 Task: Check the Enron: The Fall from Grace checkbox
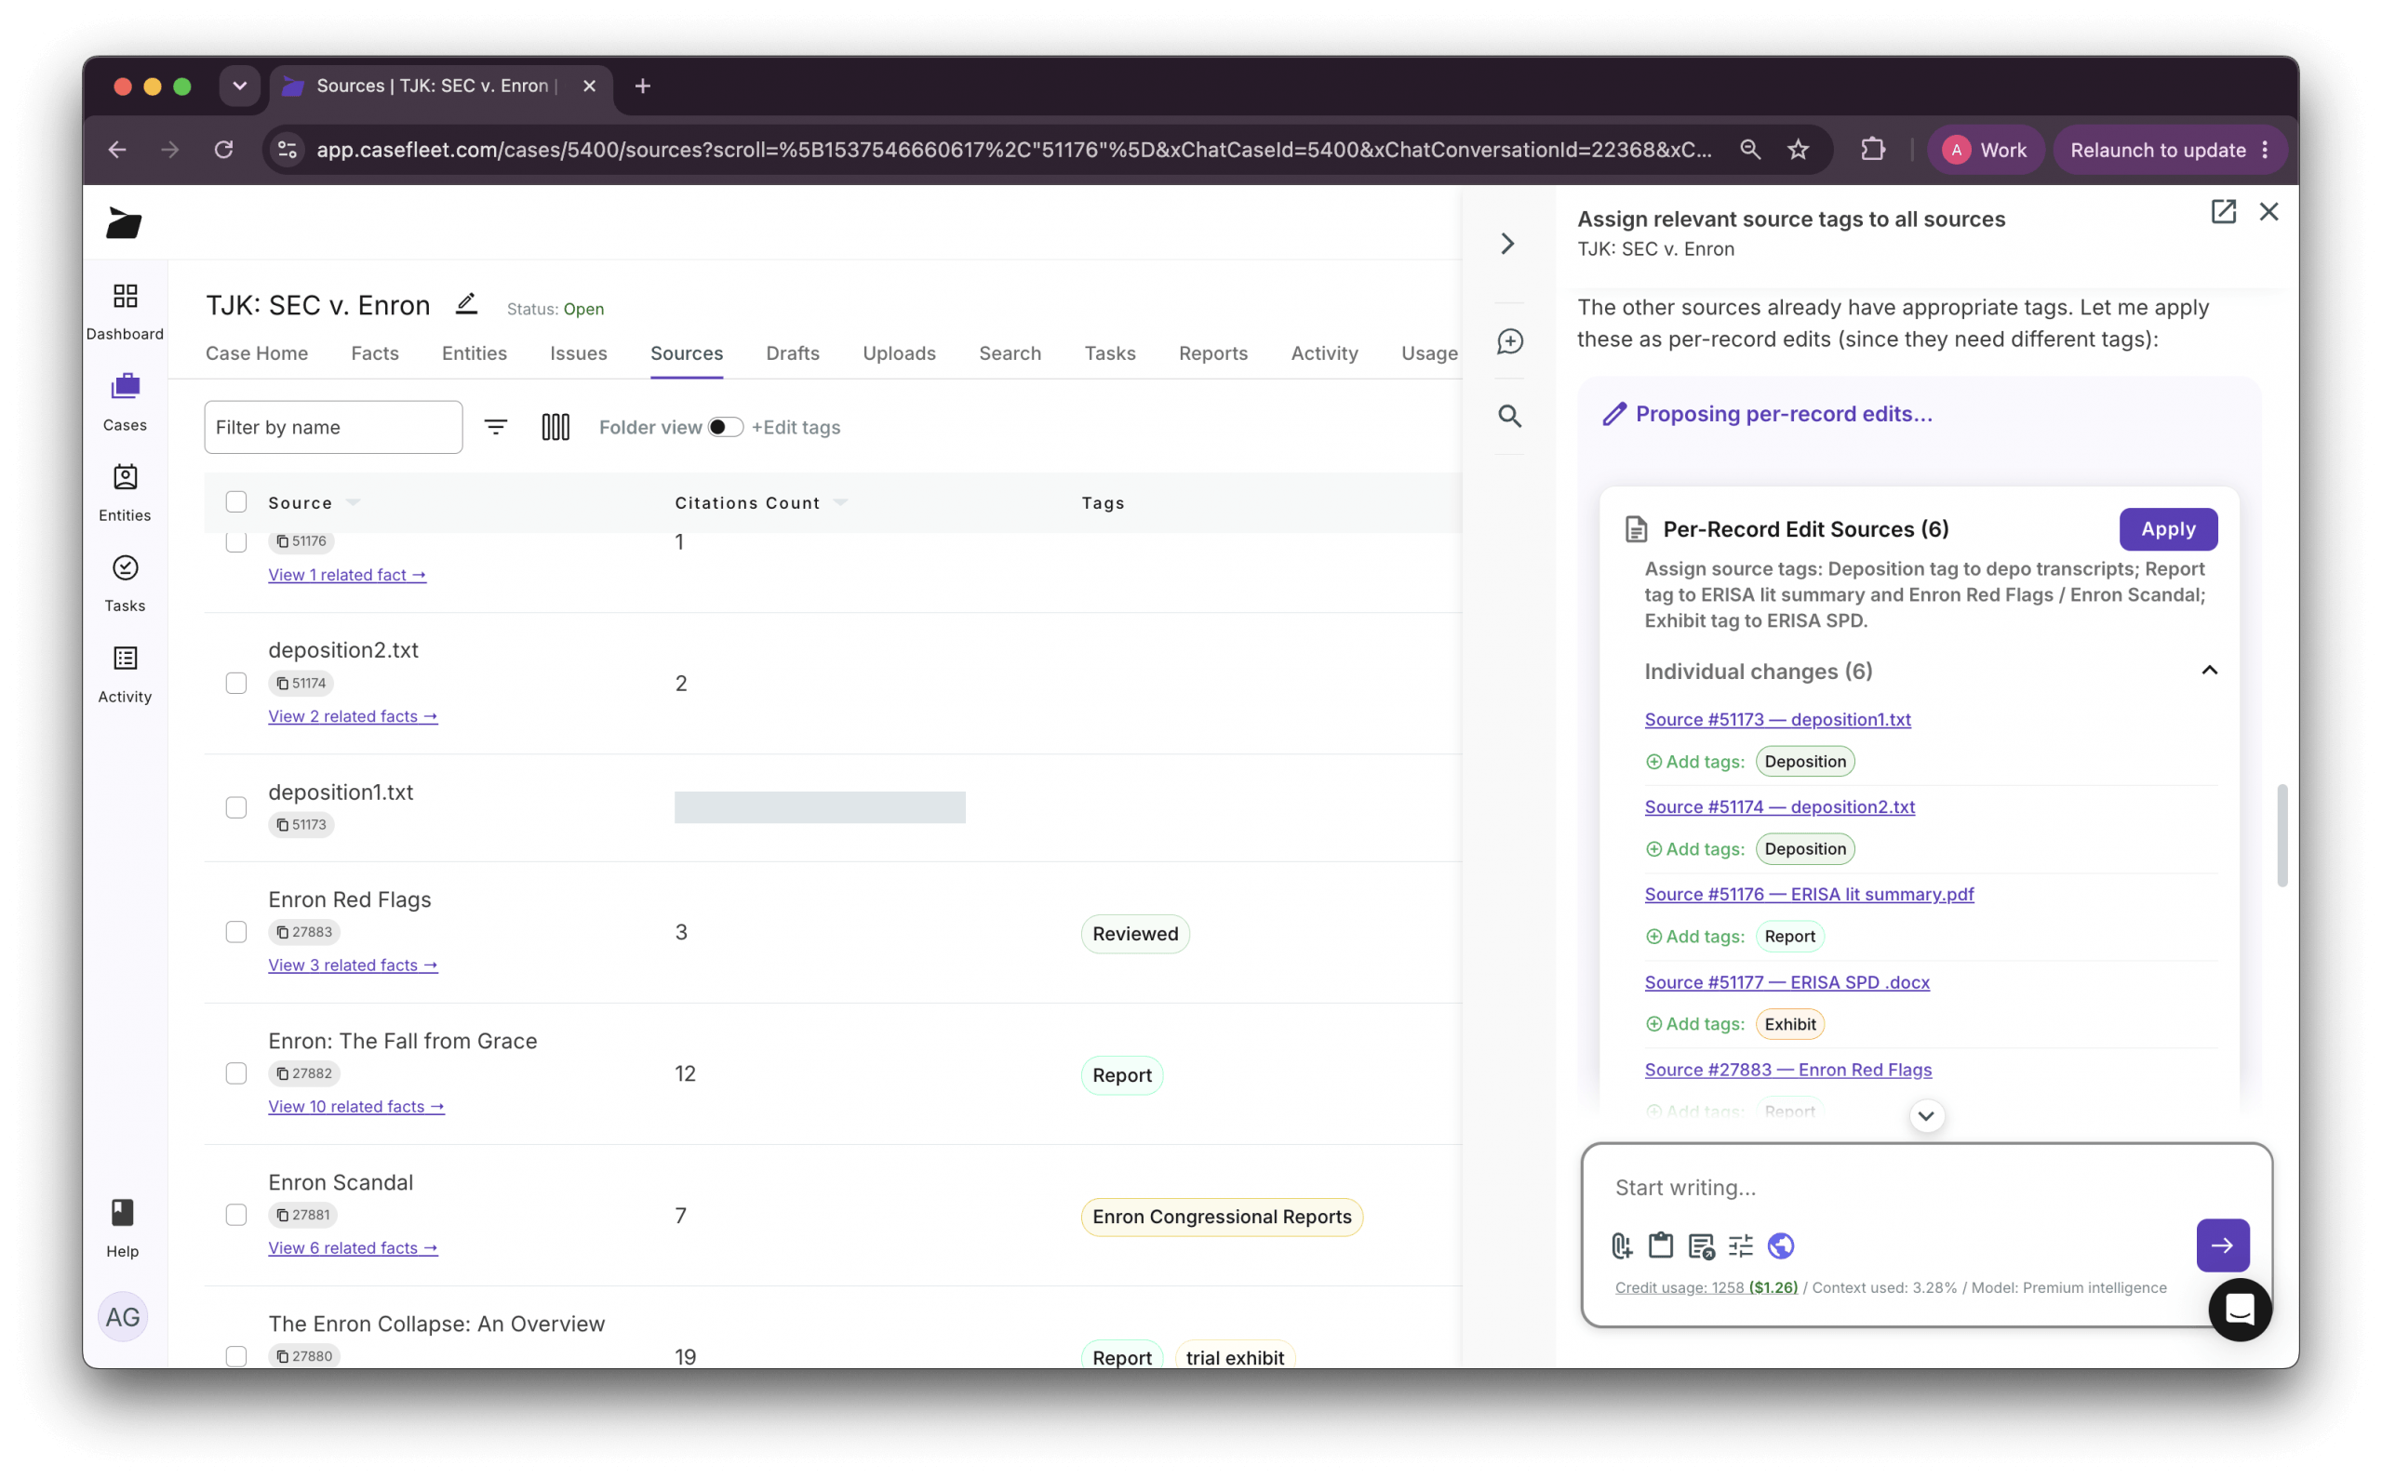[235, 1073]
